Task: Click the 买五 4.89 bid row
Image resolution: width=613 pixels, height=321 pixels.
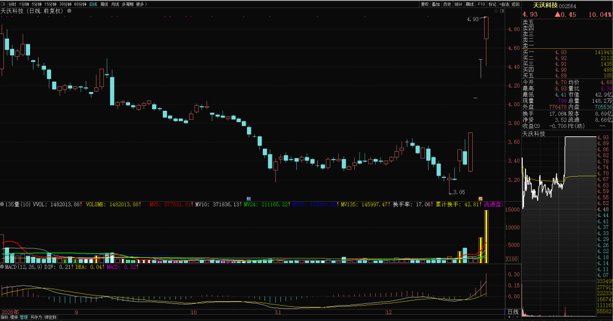Action: pos(568,76)
